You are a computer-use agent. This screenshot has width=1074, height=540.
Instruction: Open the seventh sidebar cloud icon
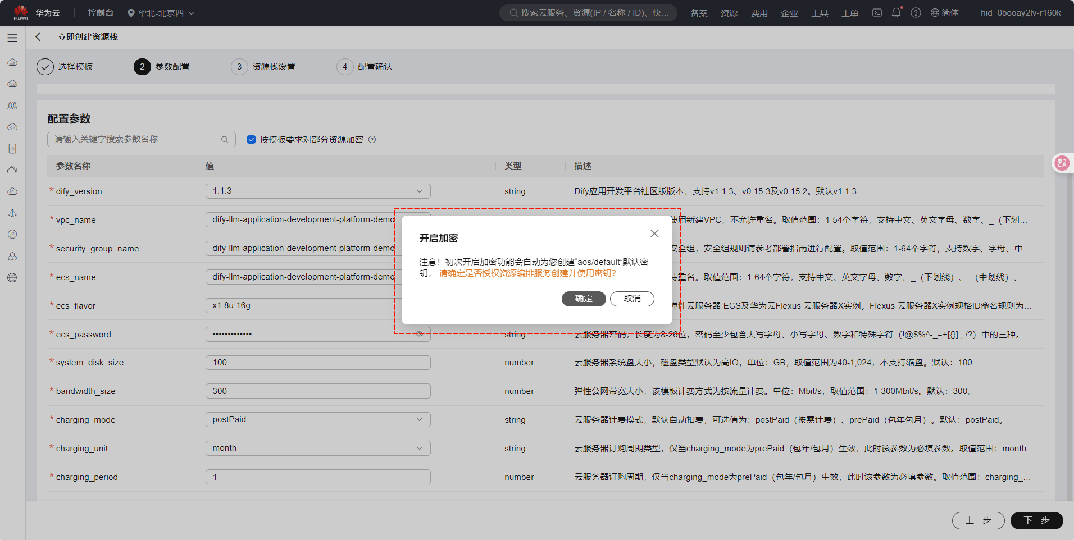pyautogui.click(x=12, y=191)
